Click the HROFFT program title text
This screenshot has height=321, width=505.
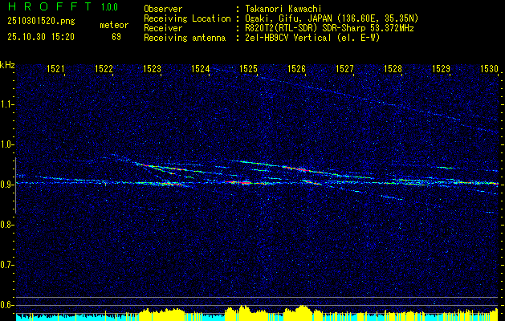tap(50, 6)
